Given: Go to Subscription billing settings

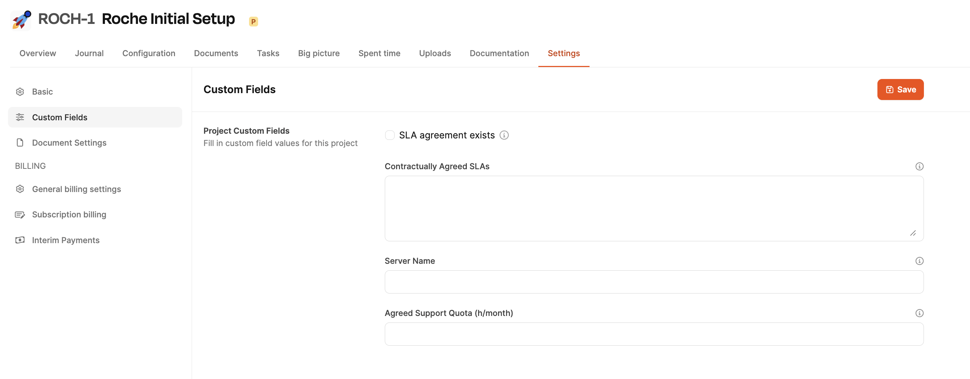Looking at the screenshot, I should [69, 215].
